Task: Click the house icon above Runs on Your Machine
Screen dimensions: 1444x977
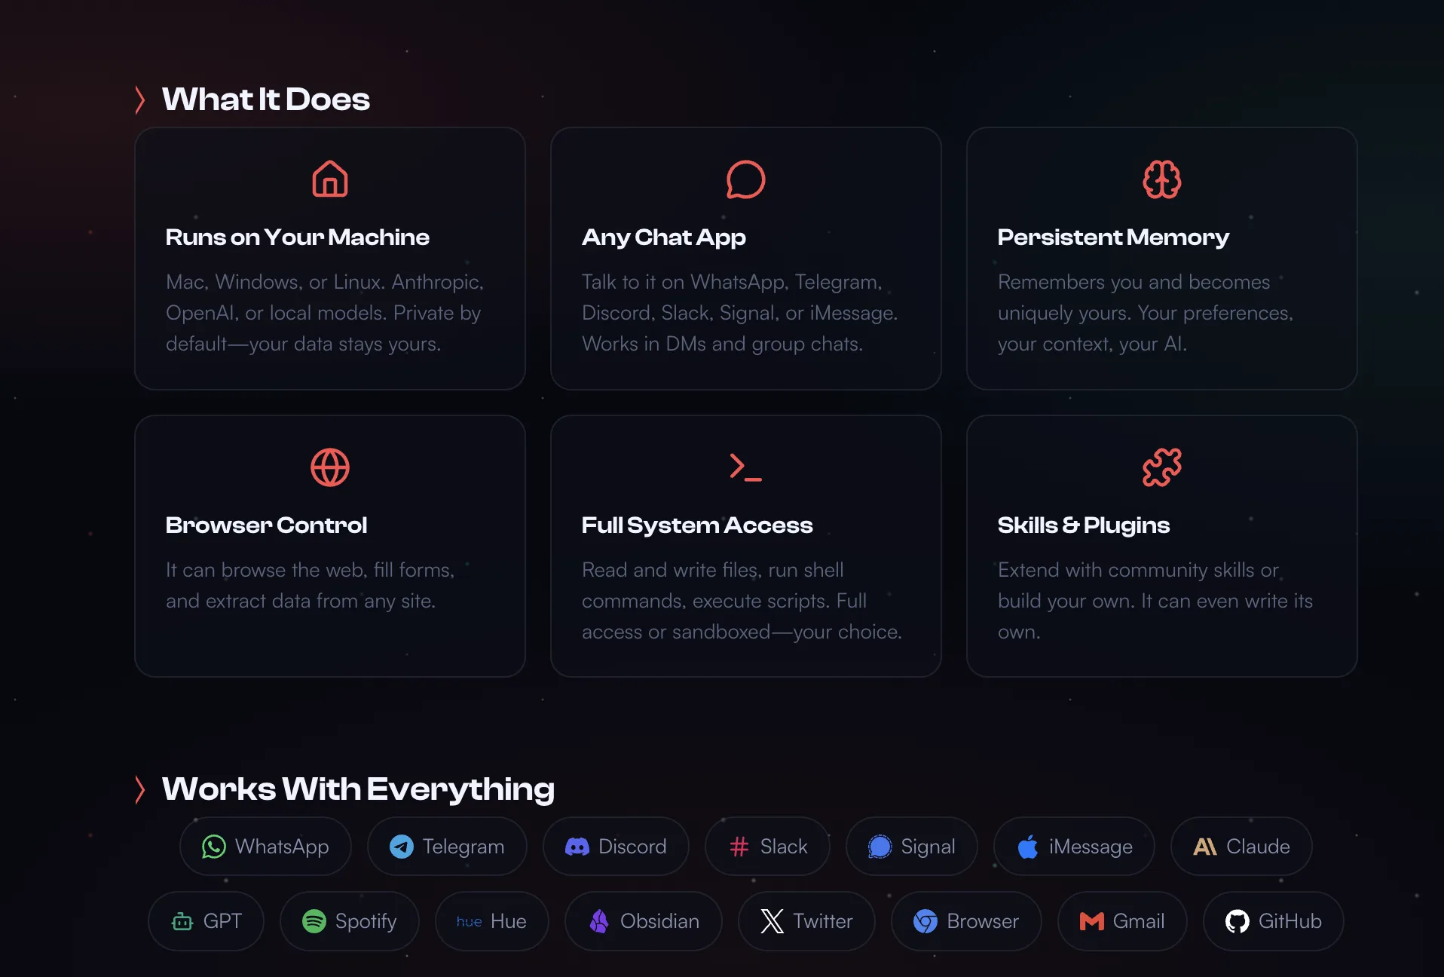Action: (330, 179)
